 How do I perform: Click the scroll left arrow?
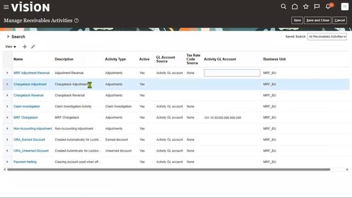tap(5, 169)
